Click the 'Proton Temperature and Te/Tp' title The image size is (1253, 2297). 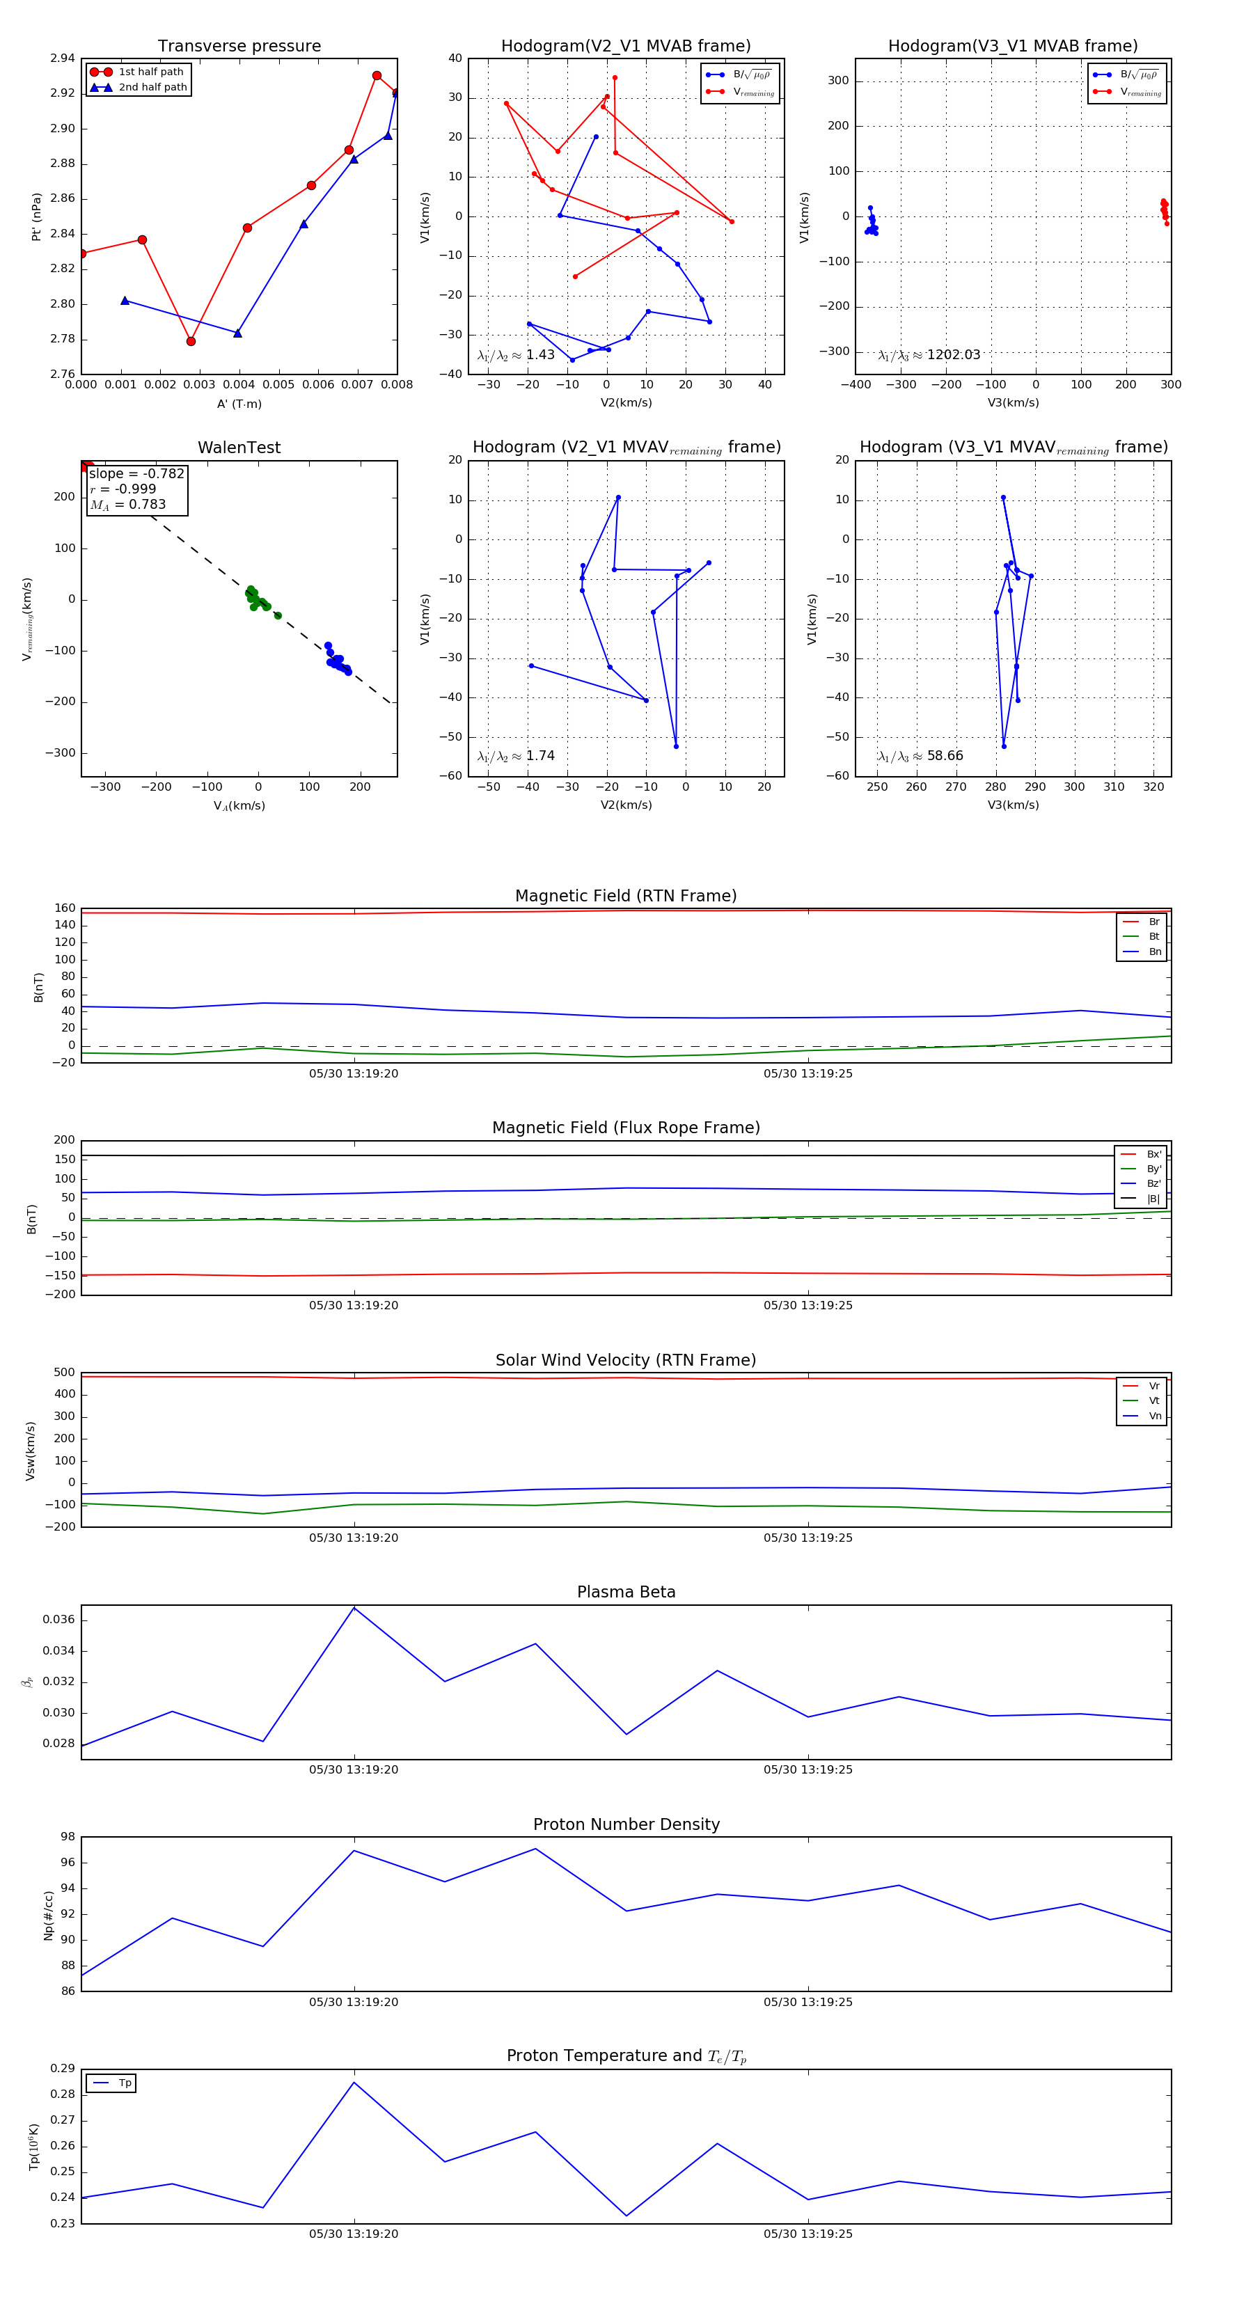626,2056
